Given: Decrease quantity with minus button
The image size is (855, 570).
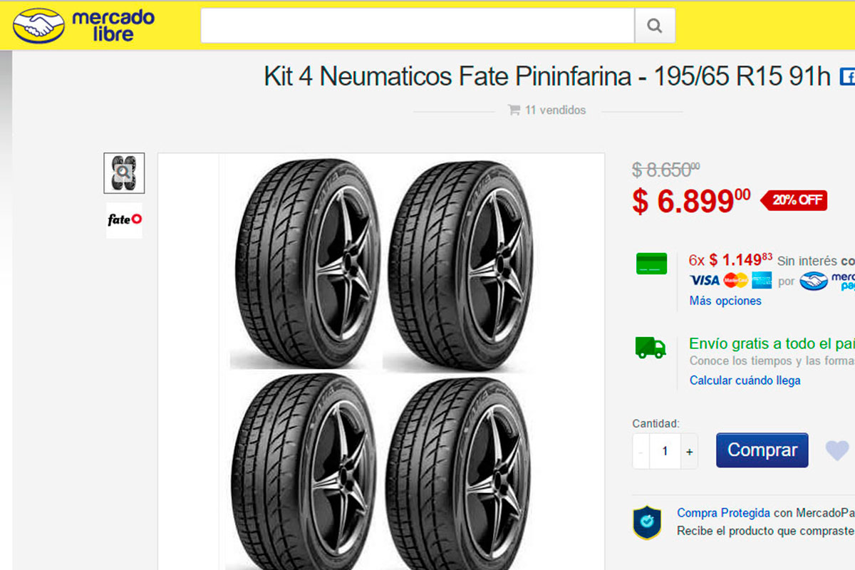Looking at the screenshot, I should (641, 452).
